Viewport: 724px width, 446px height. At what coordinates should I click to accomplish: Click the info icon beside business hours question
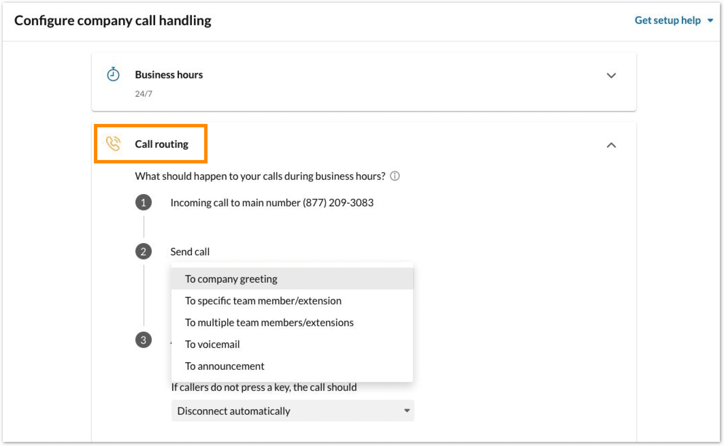pos(395,176)
